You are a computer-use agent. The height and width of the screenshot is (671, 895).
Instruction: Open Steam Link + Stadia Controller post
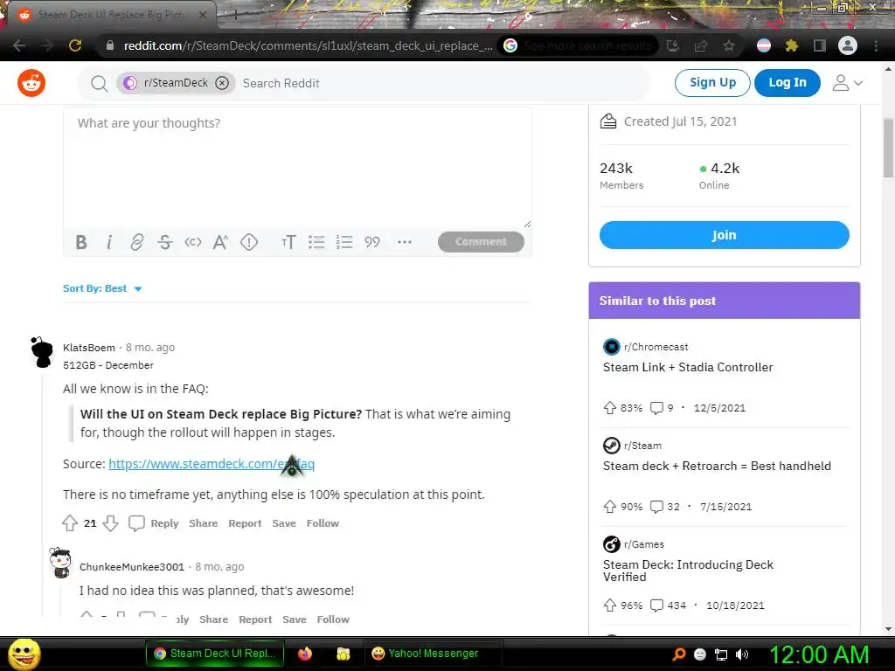(x=688, y=368)
